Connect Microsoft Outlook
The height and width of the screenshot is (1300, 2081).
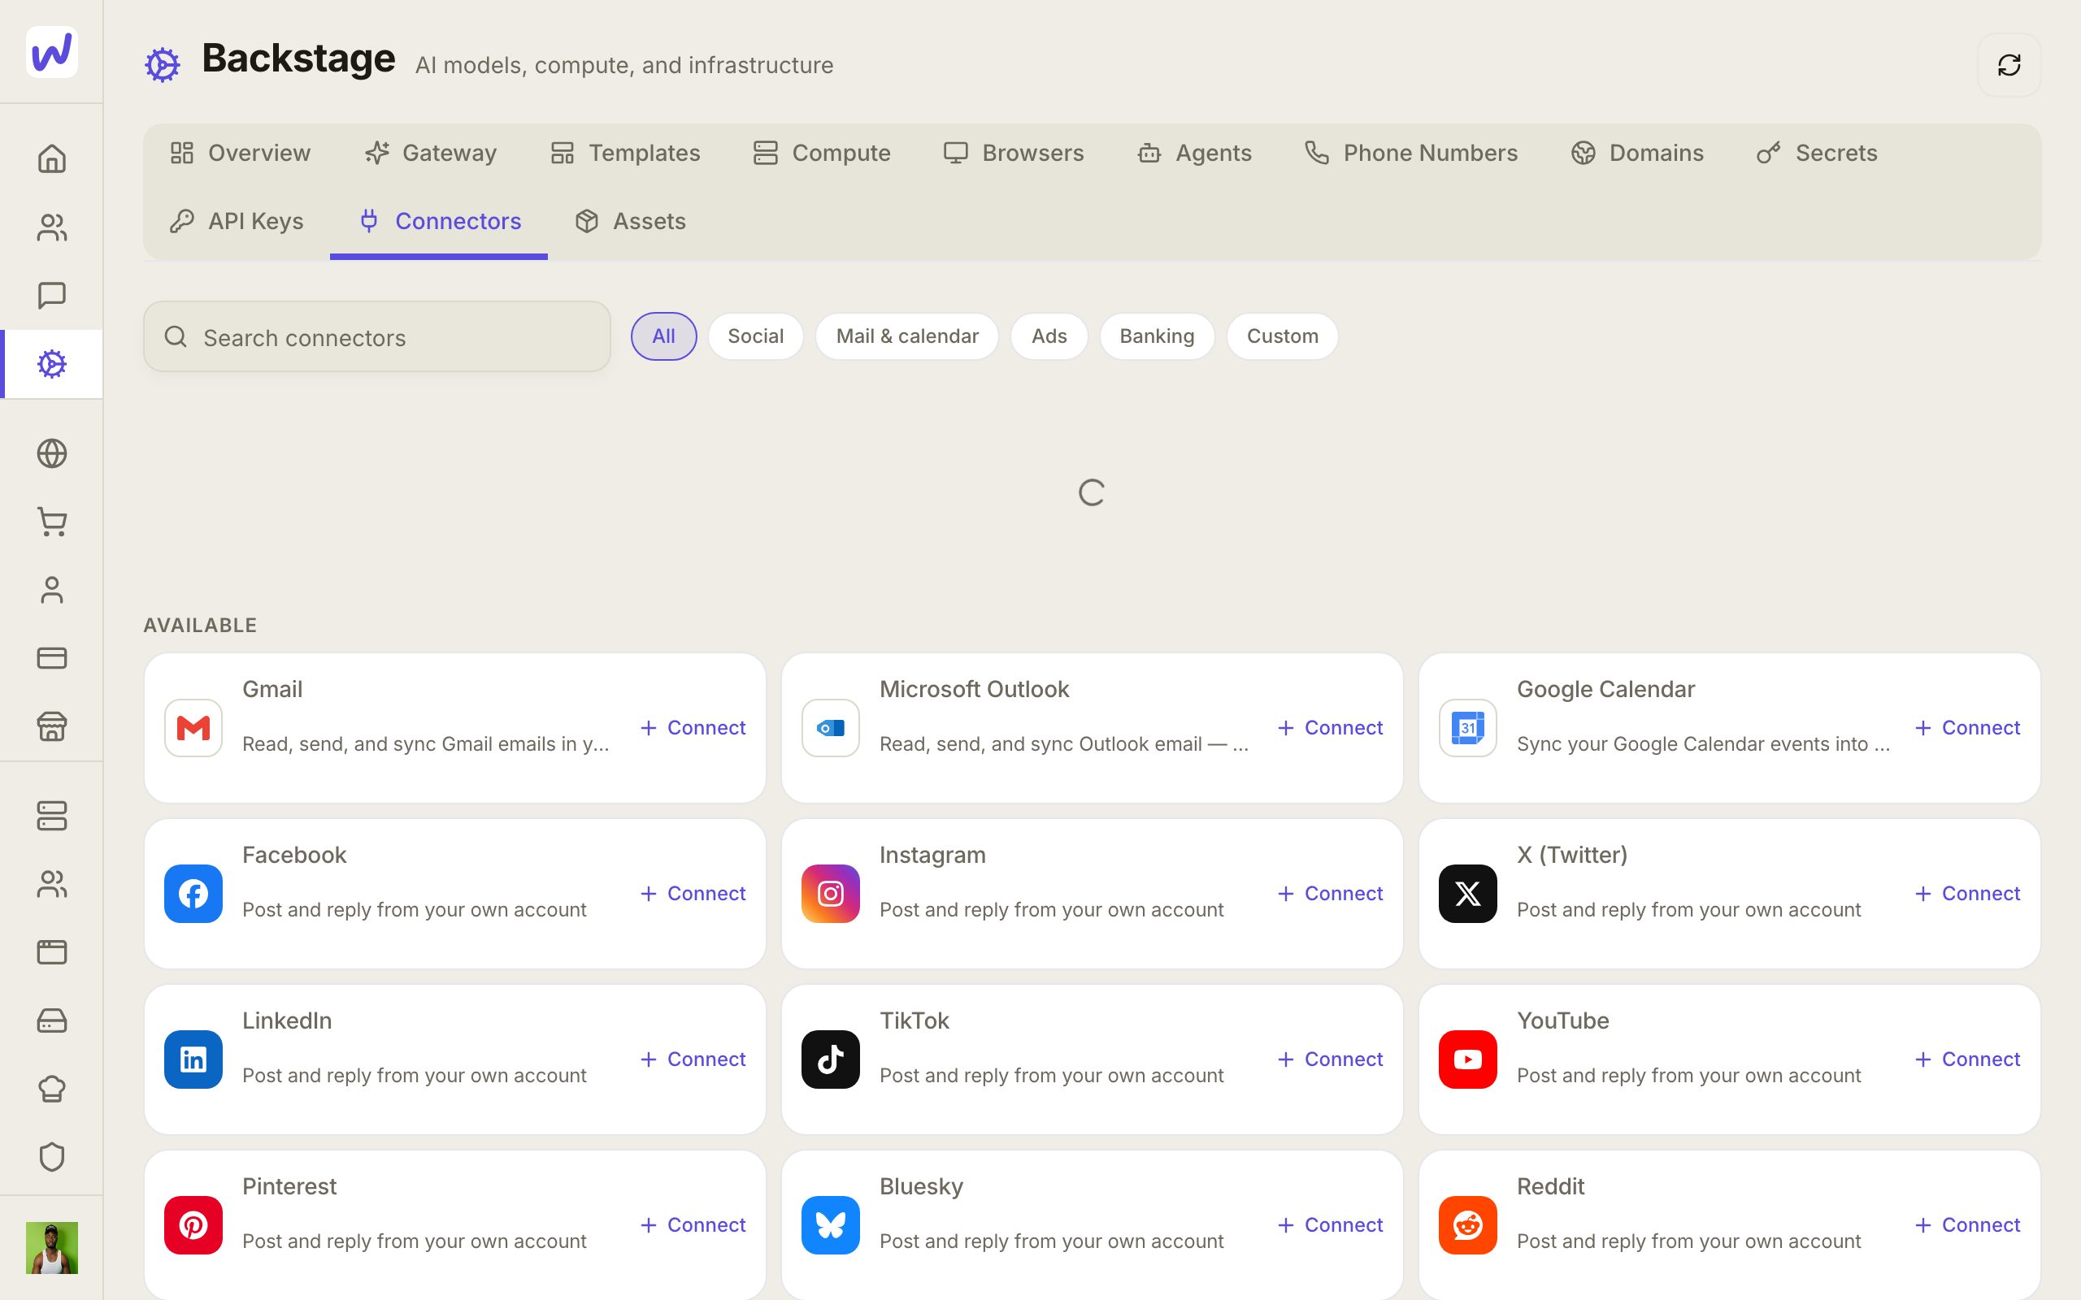(x=1330, y=728)
